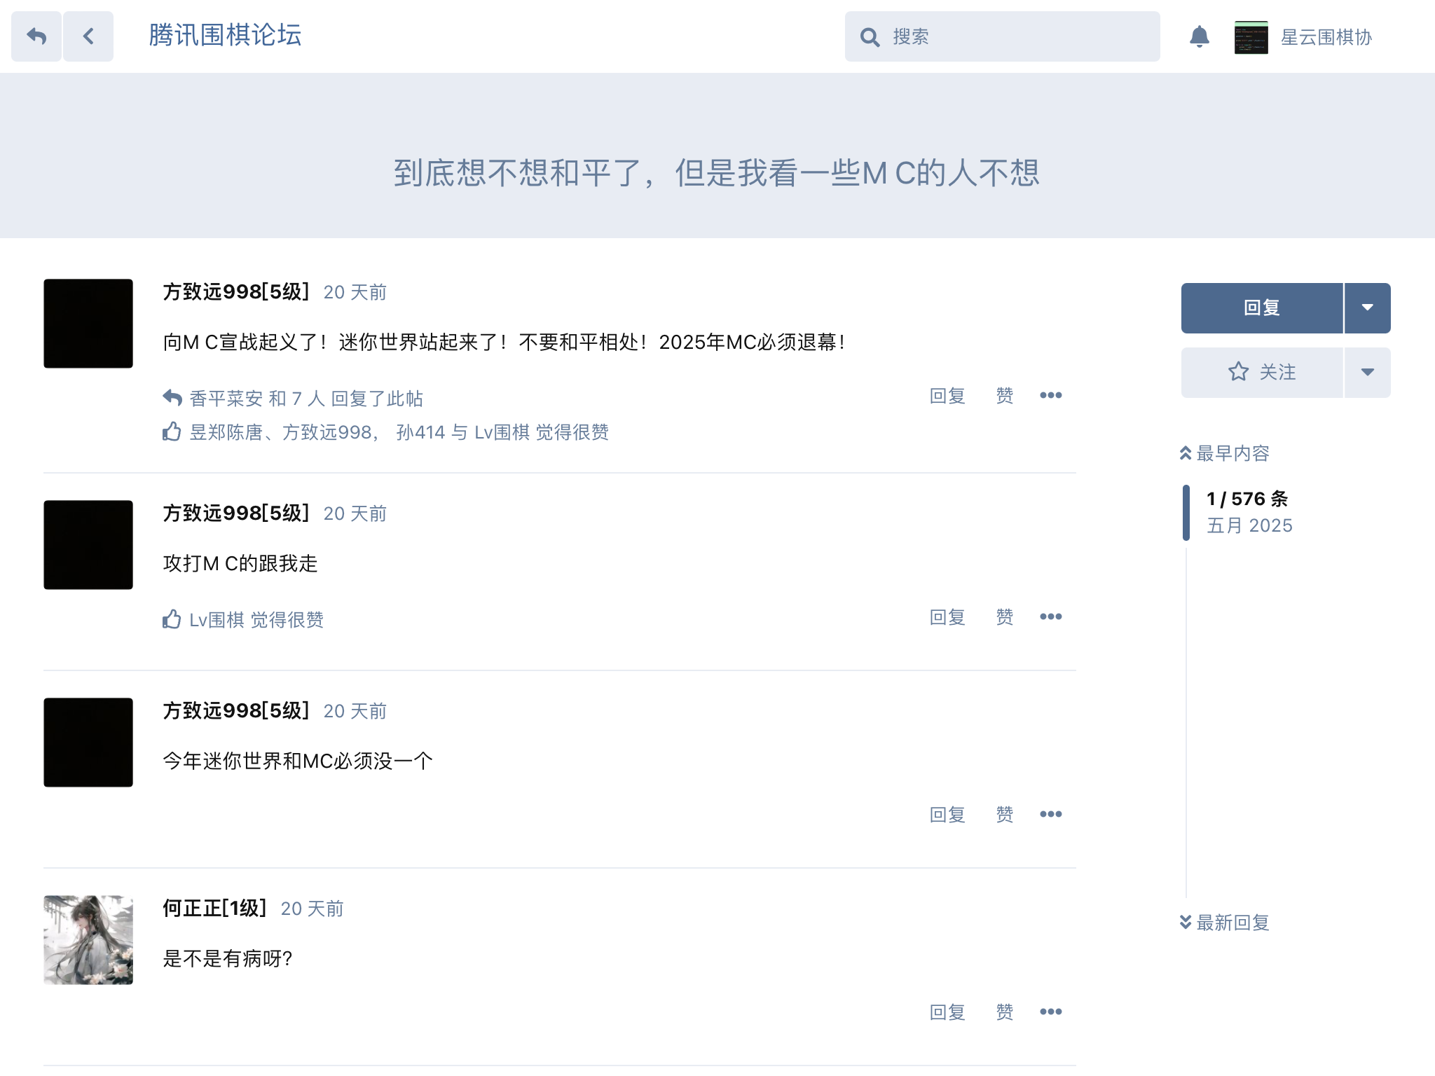Open the 腾讯围棋论坛 home link
1435x1076 pixels.
225,36
